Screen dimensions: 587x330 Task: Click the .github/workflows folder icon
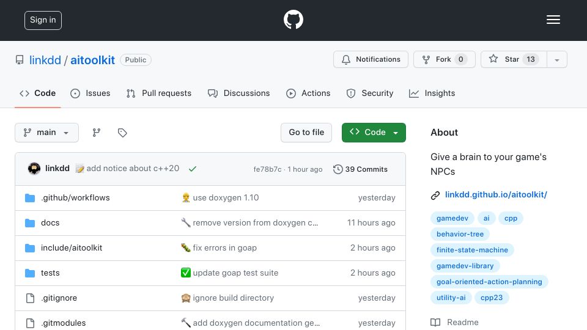(x=30, y=197)
